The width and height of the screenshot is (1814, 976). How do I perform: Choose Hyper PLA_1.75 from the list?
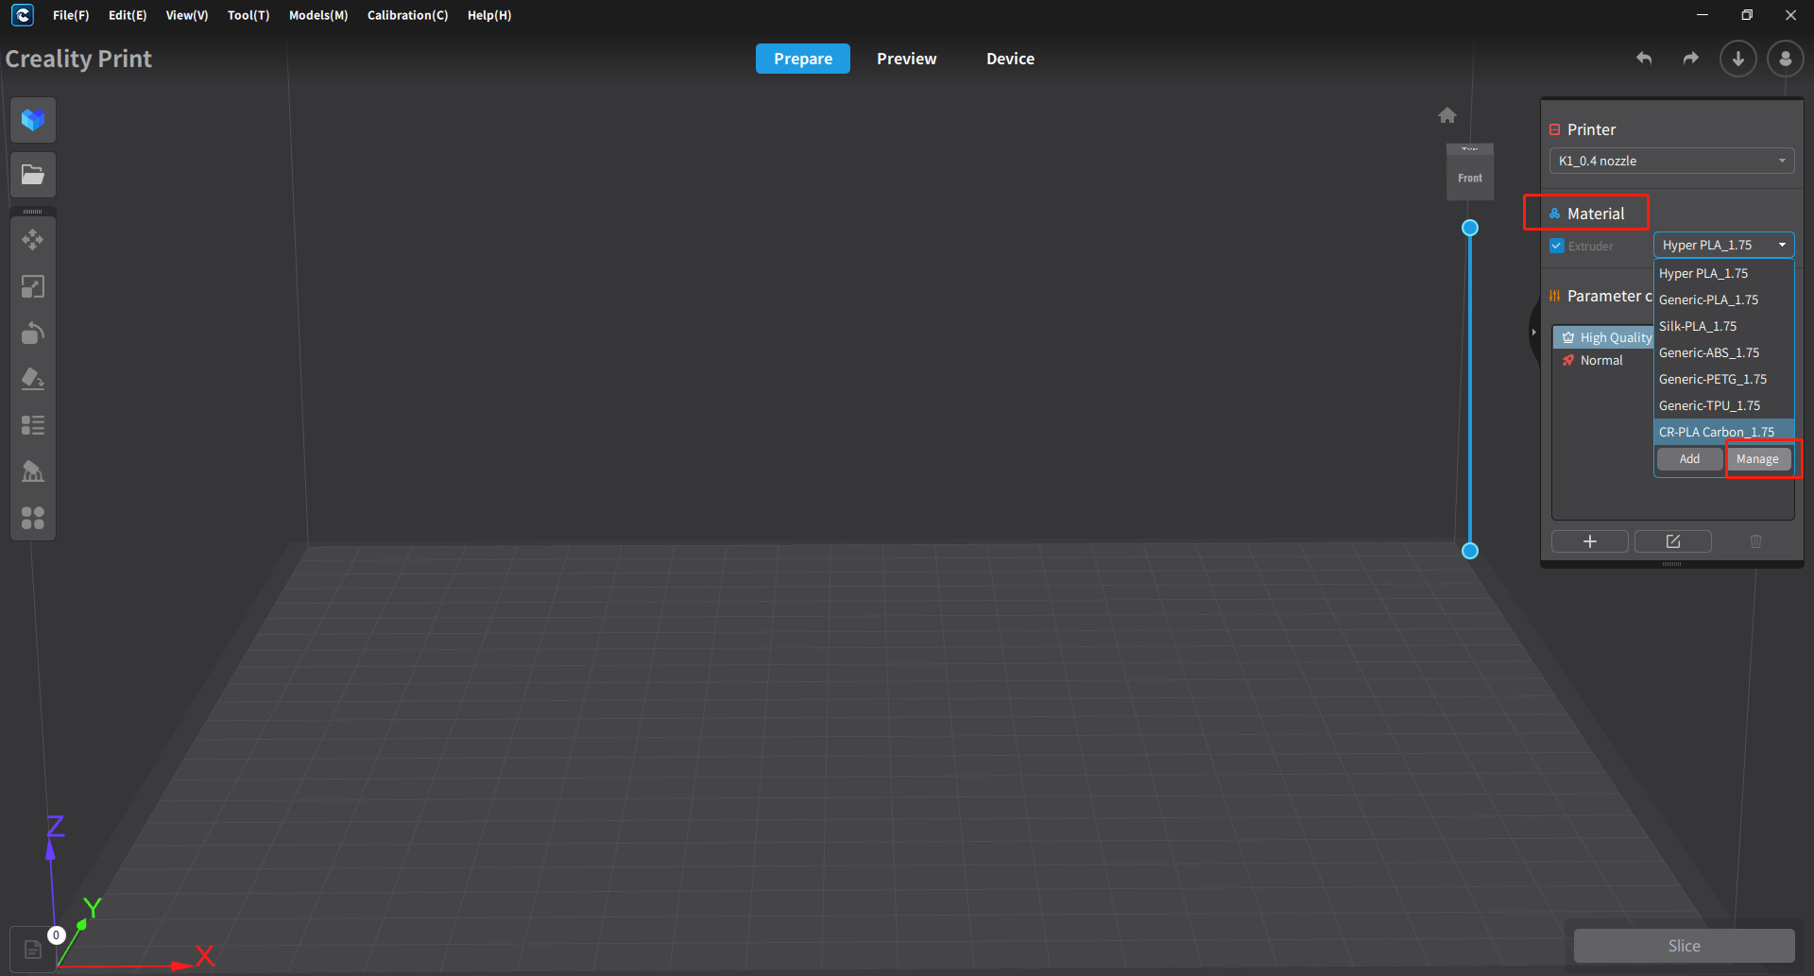click(x=1724, y=273)
